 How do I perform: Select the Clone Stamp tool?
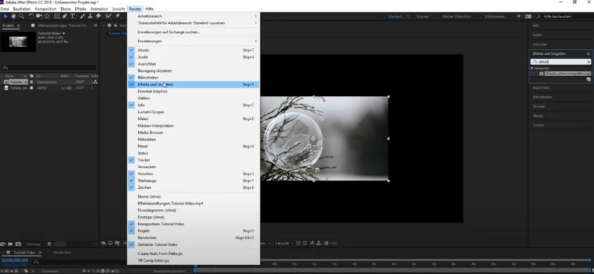pyautogui.click(x=90, y=16)
